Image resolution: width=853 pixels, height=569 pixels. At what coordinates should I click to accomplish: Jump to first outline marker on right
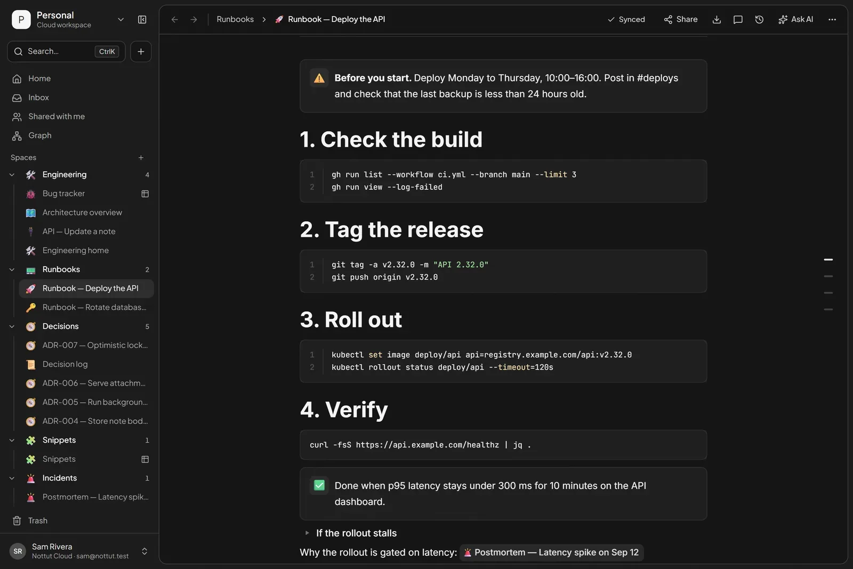(x=828, y=260)
